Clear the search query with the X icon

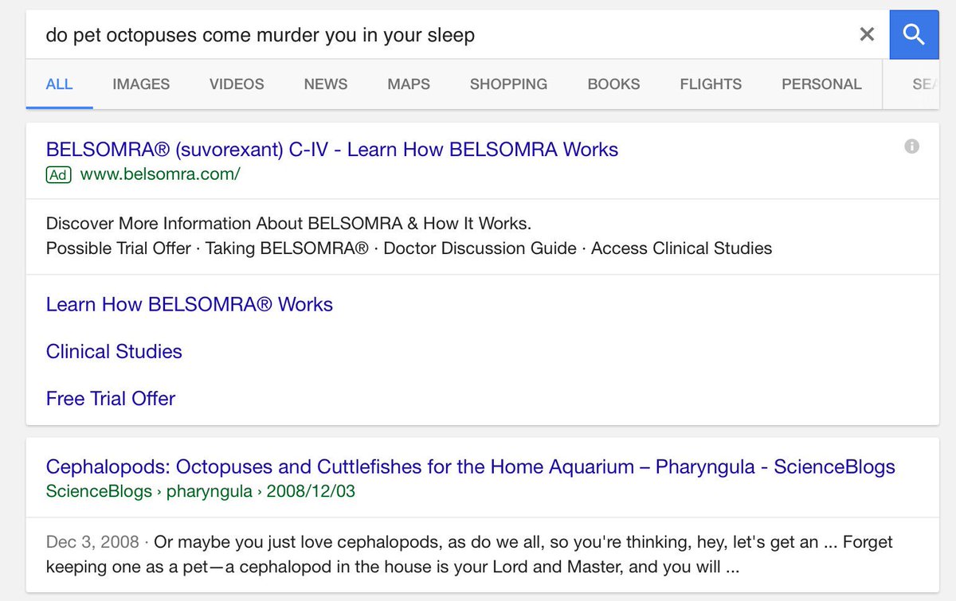click(867, 34)
